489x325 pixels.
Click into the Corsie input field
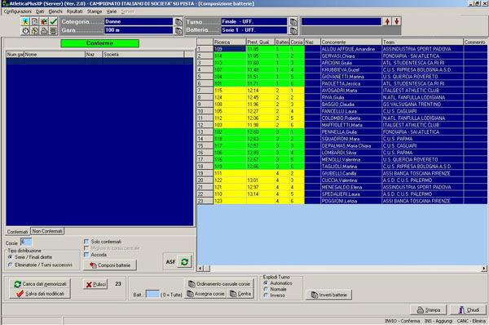pos(26,243)
